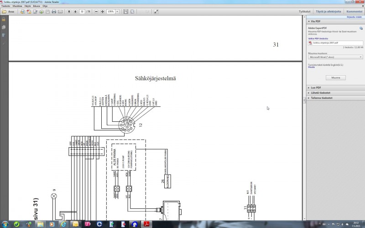Open the Näytä menu
Screen dimensions: 365x228
[x=27, y=6]
